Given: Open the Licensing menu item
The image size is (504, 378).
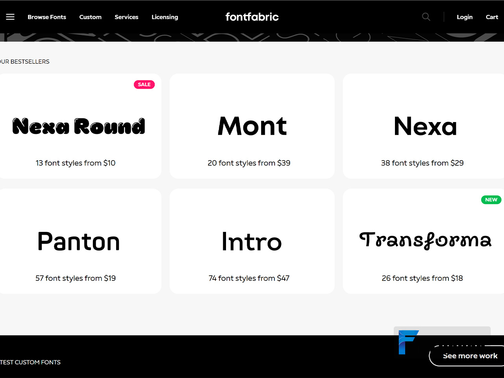Looking at the screenshot, I should [165, 17].
